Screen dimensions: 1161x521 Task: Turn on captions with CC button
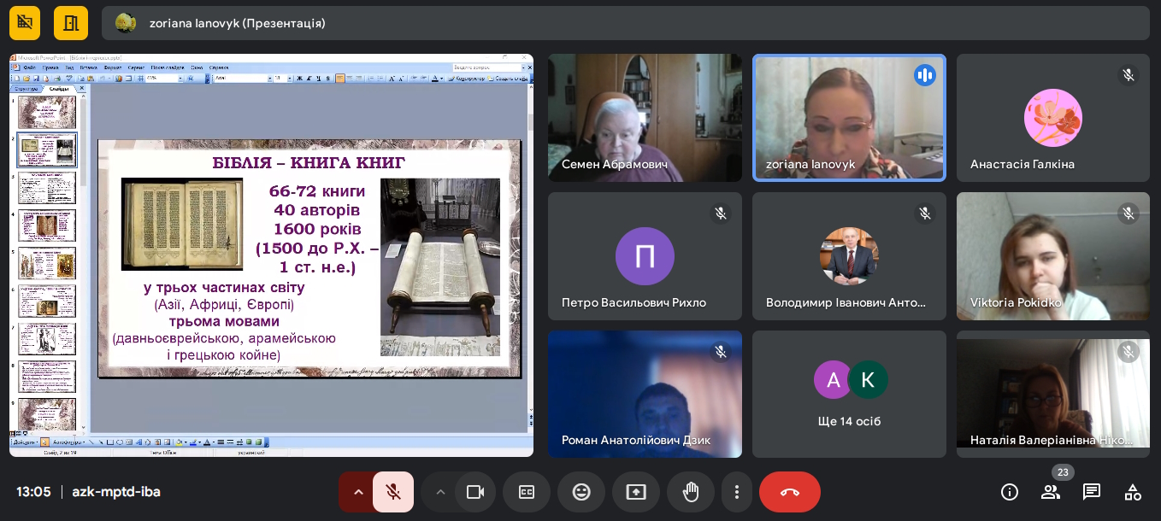coord(527,492)
